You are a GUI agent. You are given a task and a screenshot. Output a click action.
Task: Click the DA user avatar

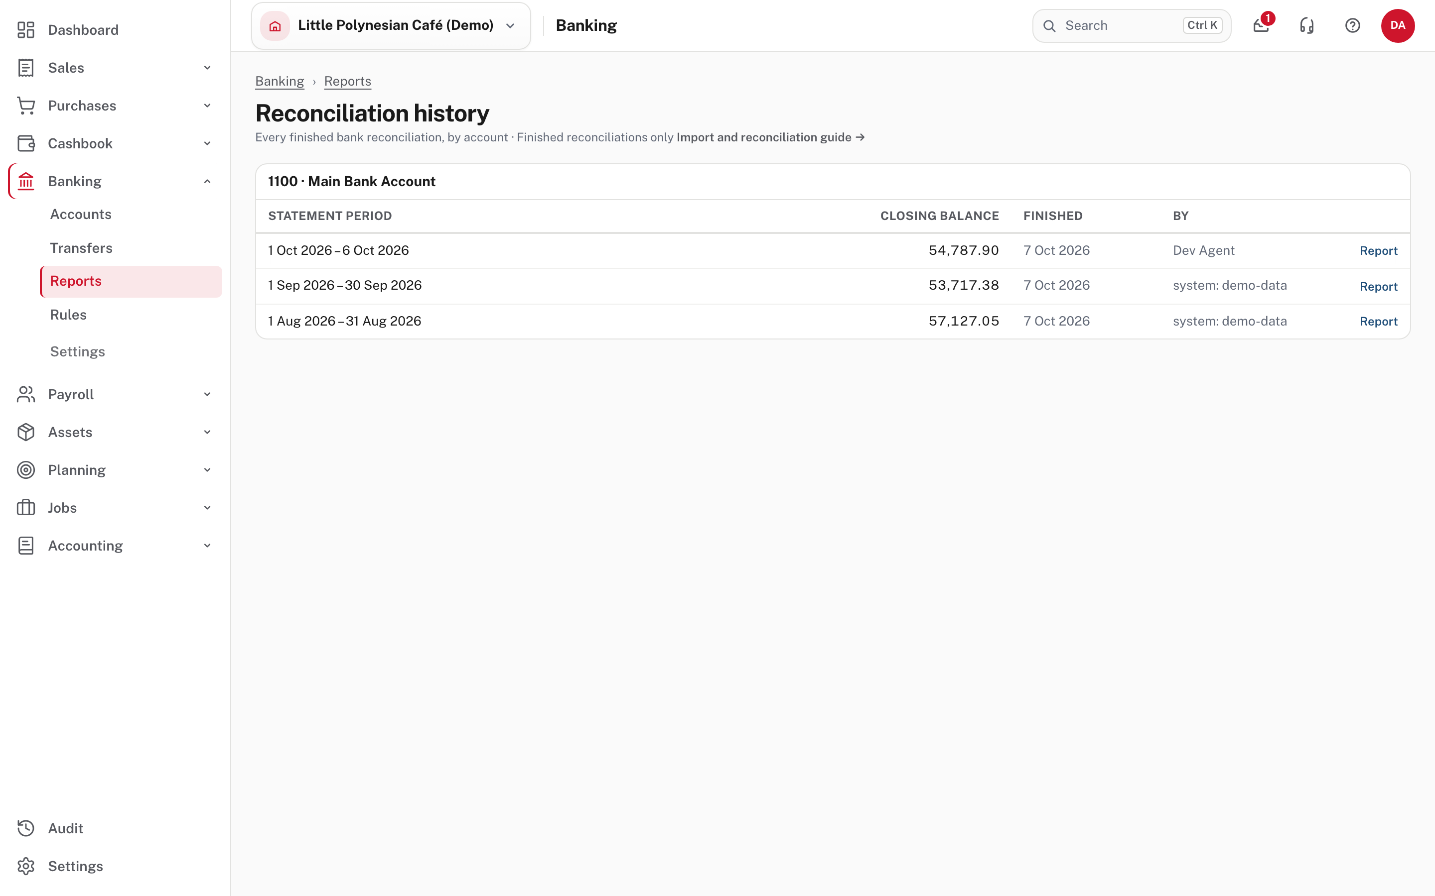[x=1398, y=25]
